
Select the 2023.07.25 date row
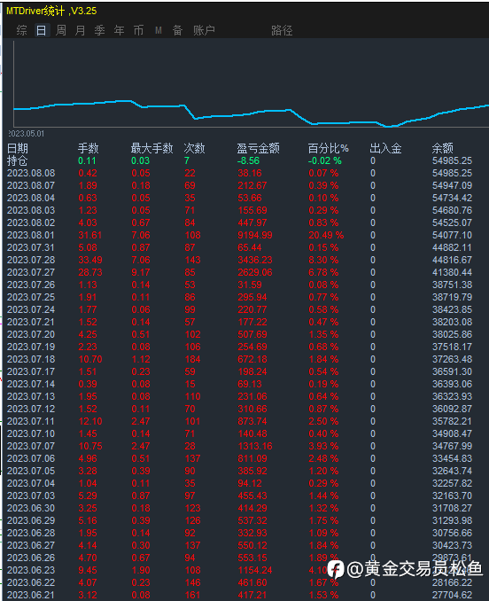[31, 297]
